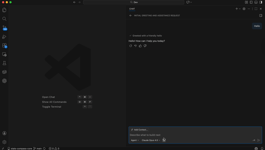Click Add Context button
The height and width of the screenshot is (150, 265).
pyautogui.click(x=139, y=130)
